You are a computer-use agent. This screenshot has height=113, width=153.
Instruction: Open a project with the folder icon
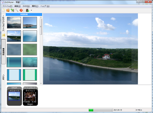pos(8,10)
